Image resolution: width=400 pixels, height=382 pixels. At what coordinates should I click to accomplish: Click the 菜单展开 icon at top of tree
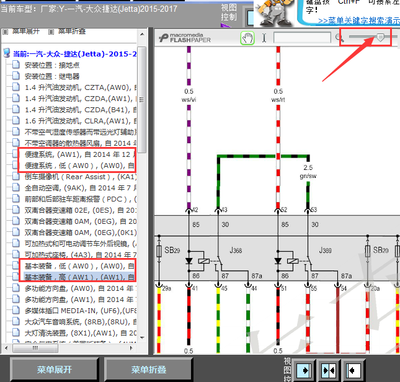coord(6,32)
